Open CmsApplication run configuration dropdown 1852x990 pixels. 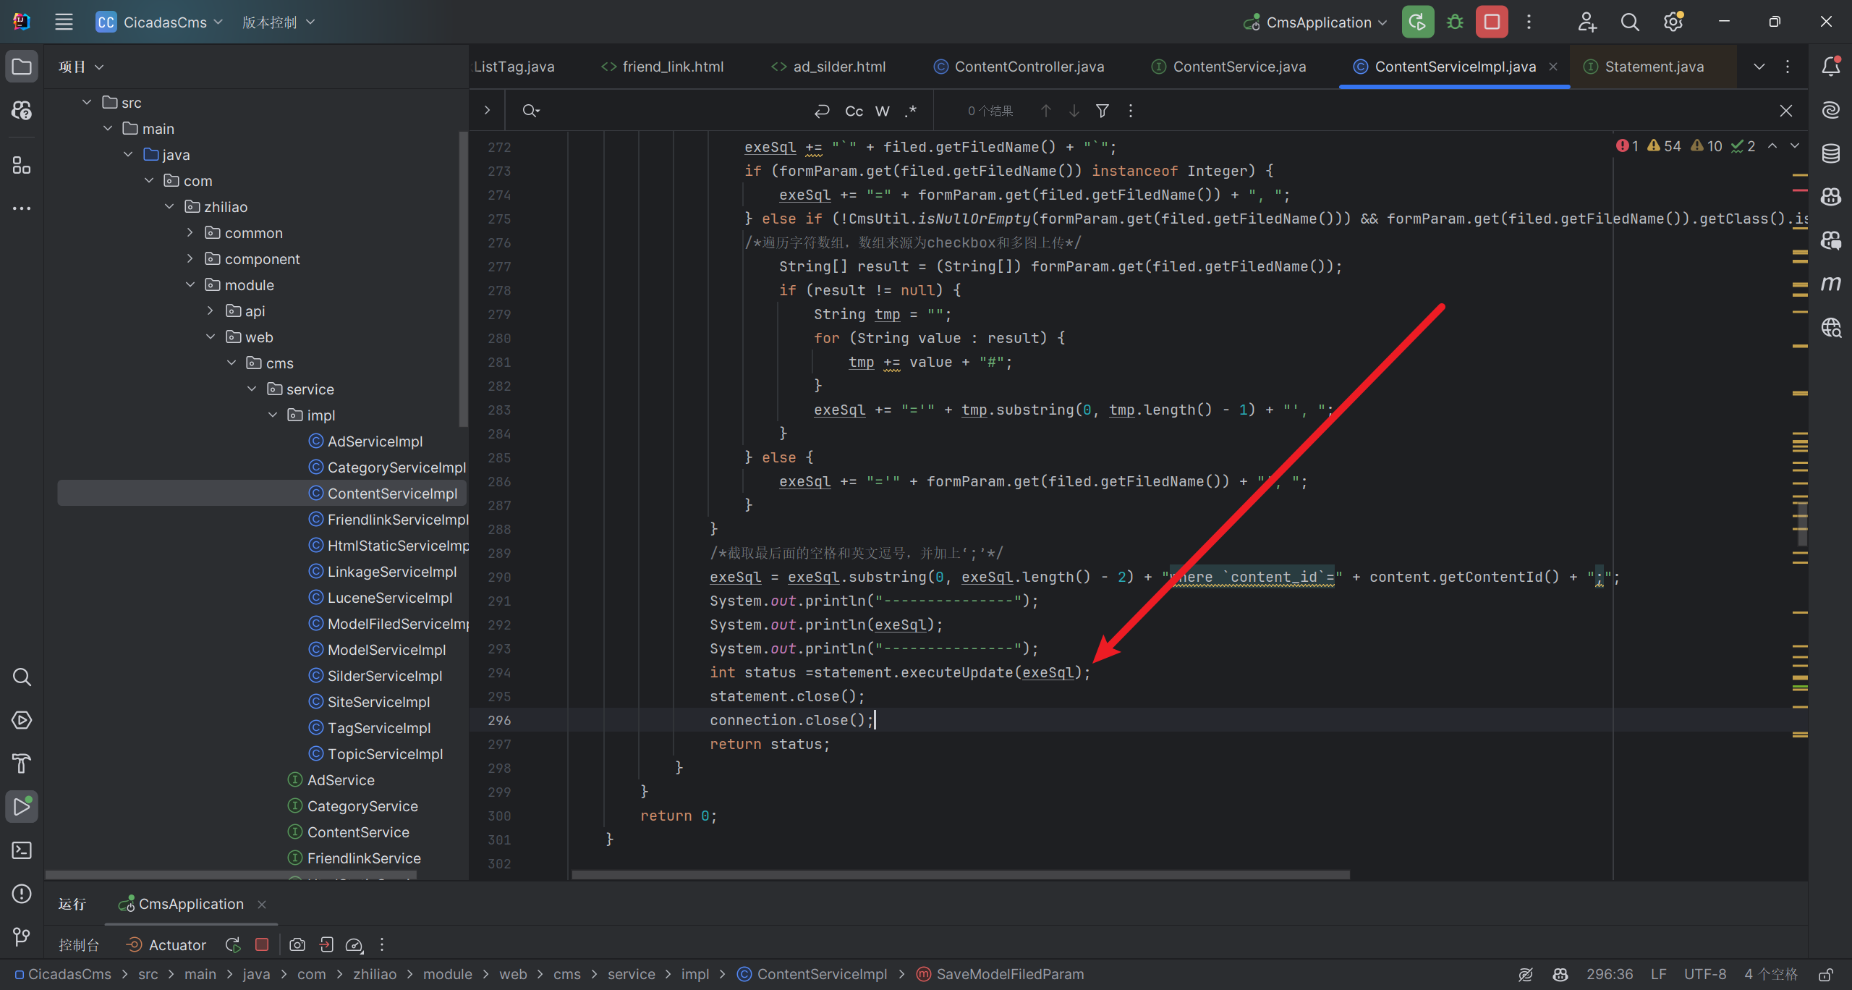tap(1315, 22)
